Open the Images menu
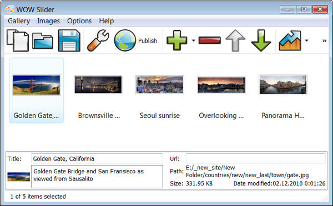 (x=48, y=21)
